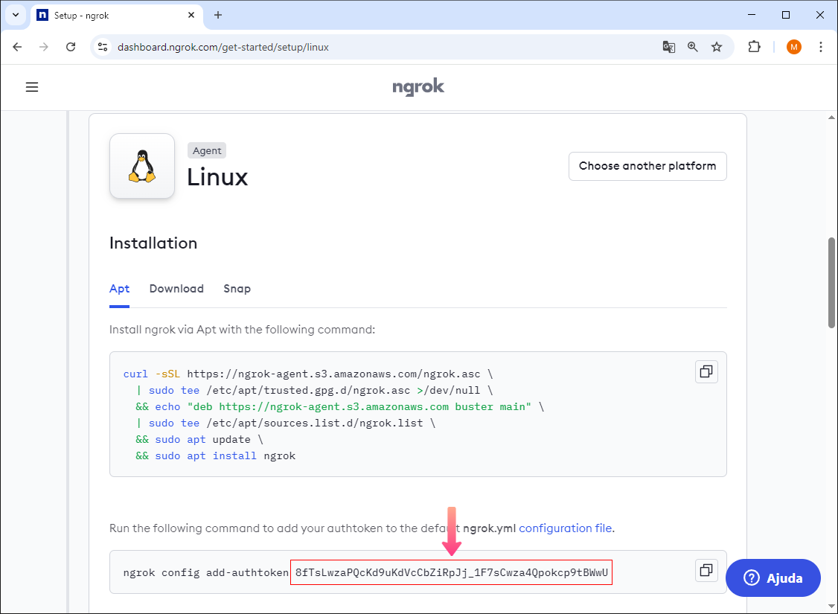Switch to the Download tab

click(x=176, y=289)
